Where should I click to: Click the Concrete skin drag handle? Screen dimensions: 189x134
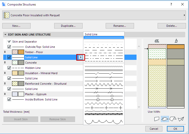tap(5, 62)
